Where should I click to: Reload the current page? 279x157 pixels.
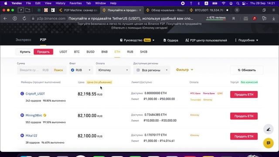24,18
